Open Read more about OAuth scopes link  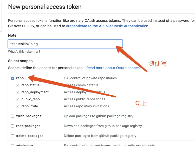click(113, 68)
